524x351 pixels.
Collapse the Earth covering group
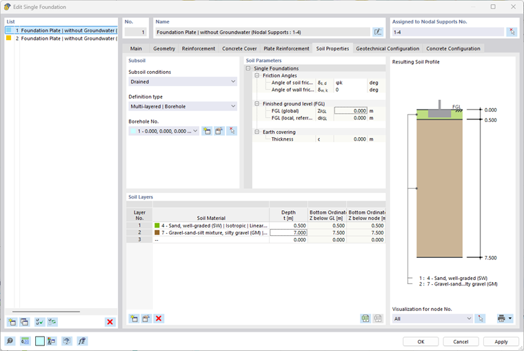pyautogui.click(x=256, y=132)
